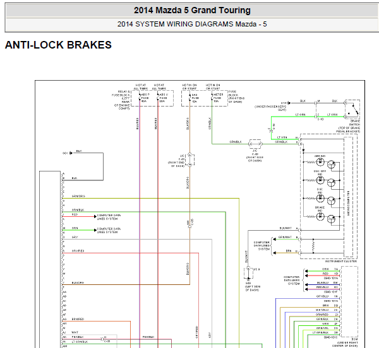Click the "BCM" module label
The image size is (379, 348).
[355, 339]
